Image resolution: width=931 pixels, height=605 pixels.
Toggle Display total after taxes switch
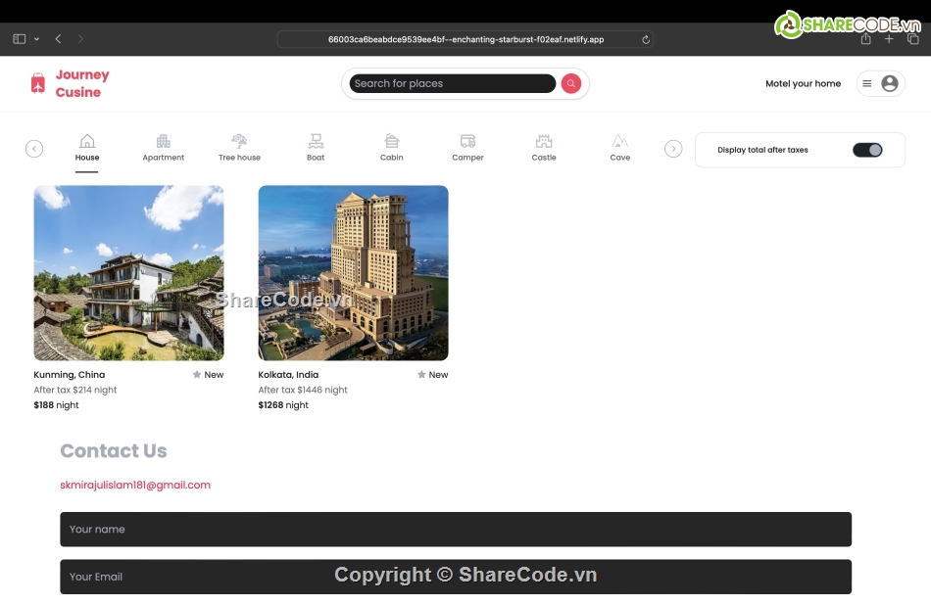tap(867, 150)
